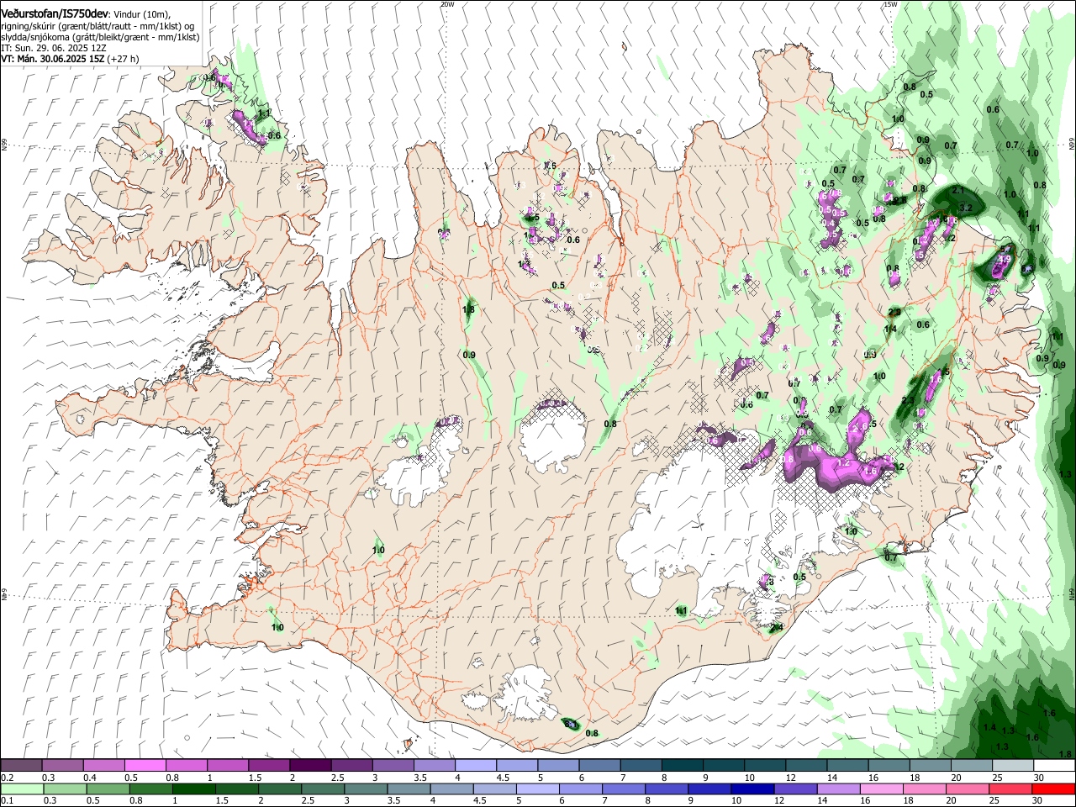Click the Veðurstofan/IS750dev title text
1076x807 pixels.
(x=55, y=13)
